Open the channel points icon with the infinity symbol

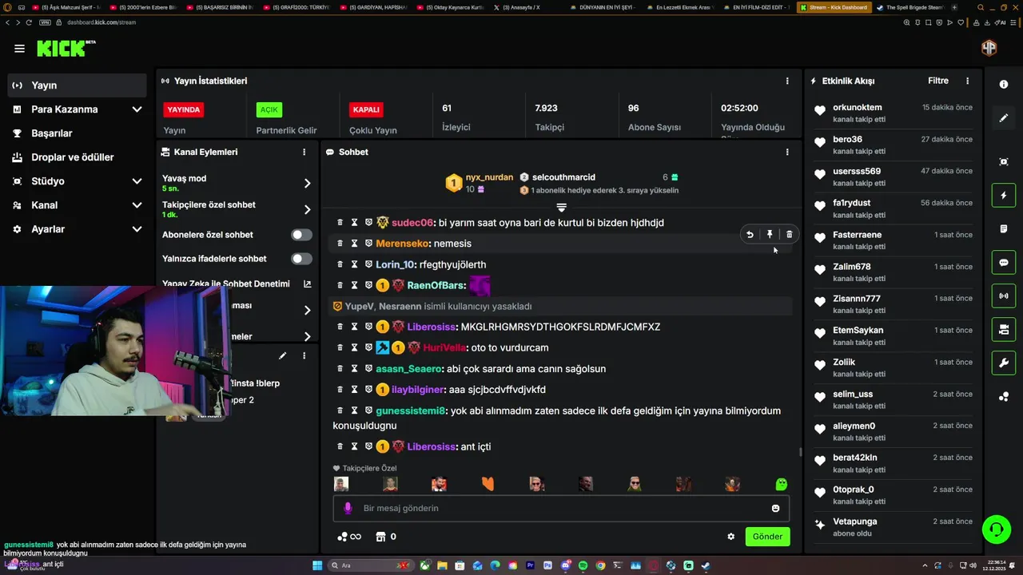click(349, 537)
